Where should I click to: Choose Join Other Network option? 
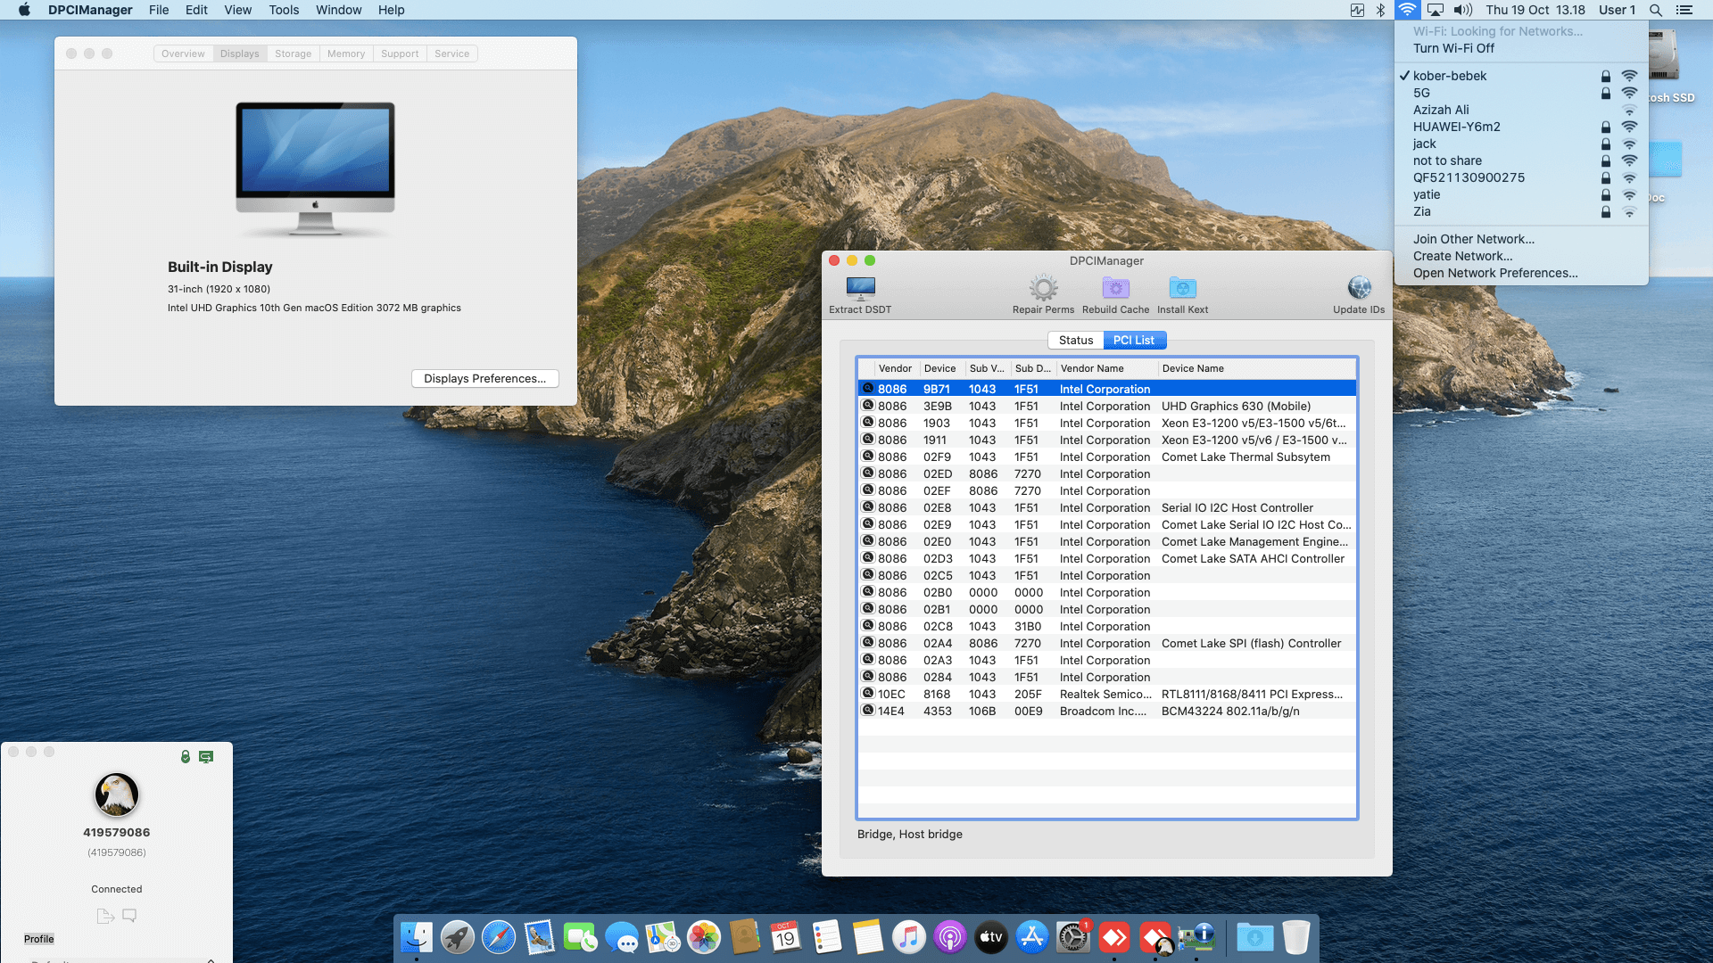click(1521, 239)
